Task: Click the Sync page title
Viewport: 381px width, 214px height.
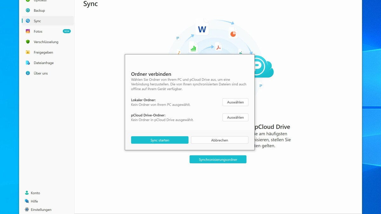Action: (90, 4)
